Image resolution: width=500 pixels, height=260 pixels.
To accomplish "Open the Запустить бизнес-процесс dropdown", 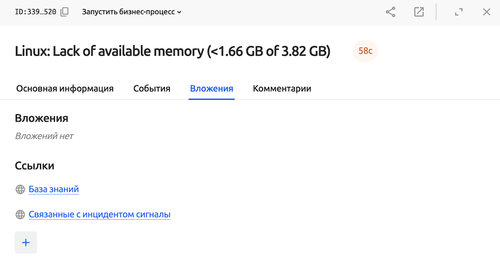I will click(x=132, y=12).
